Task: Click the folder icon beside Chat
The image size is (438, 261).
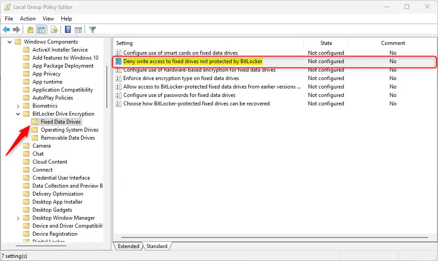Action: coord(26,154)
